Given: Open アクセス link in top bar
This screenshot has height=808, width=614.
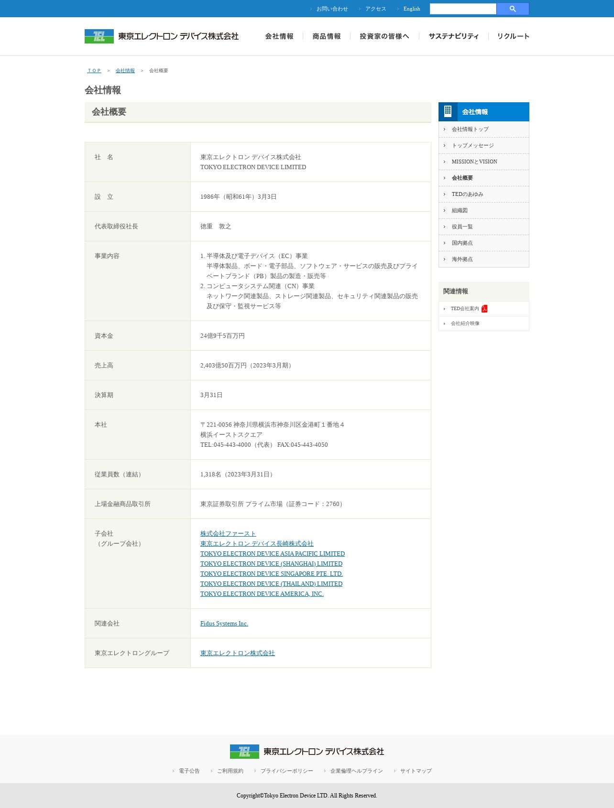Looking at the screenshot, I should [375, 9].
